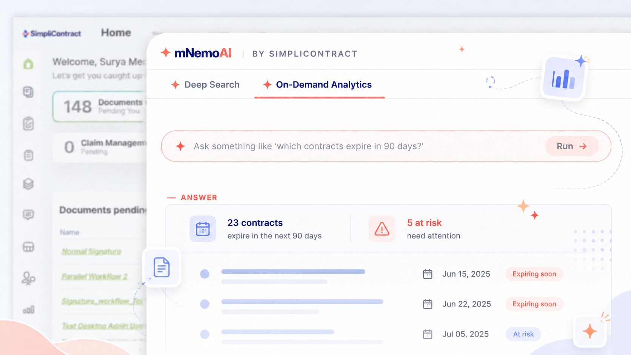The height and width of the screenshot is (355, 631).
Task: Click the At risk badge for Jul 05, 2025
Action: [x=523, y=334]
